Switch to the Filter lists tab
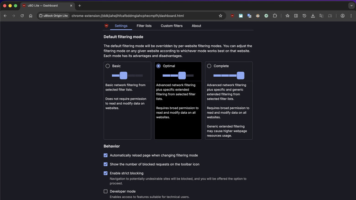Image resolution: width=356 pixels, height=200 pixels. point(144,26)
